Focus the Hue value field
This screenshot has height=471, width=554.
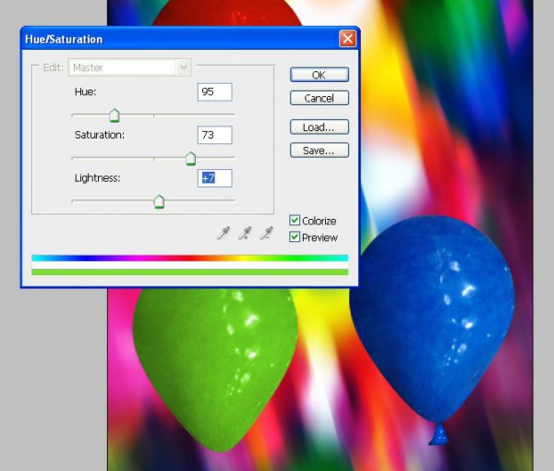pyautogui.click(x=215, y=92)
